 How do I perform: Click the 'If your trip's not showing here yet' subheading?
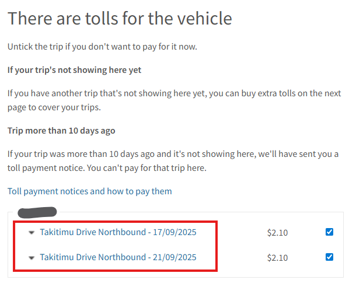click(x=75, y=70)
